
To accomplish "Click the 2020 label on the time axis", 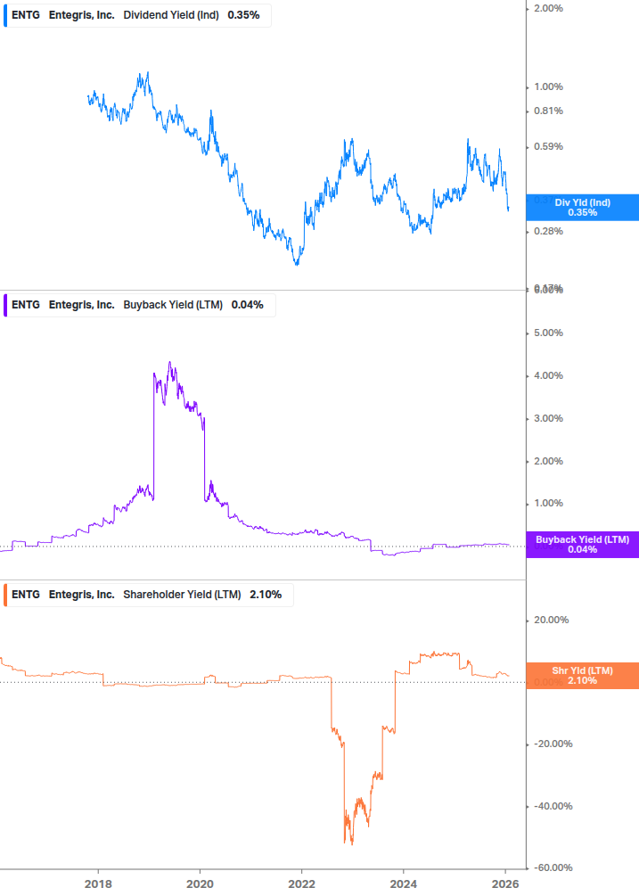I will tap(200, 884).
